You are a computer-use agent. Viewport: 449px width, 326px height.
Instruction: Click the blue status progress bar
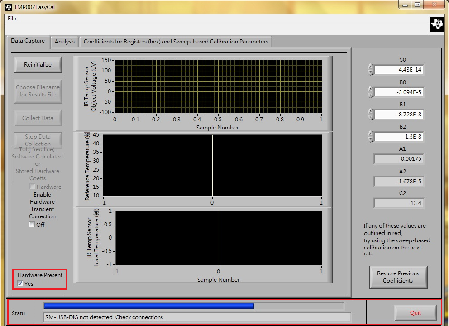[x=148, y=306]
